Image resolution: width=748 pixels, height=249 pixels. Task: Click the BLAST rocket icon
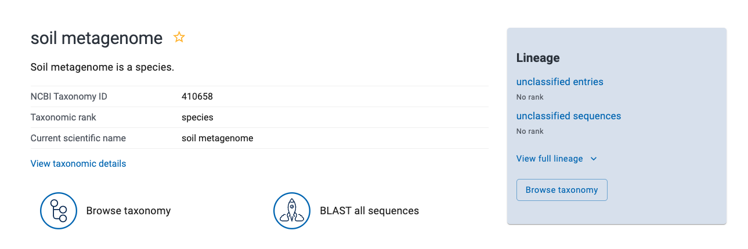coord(292,211)
